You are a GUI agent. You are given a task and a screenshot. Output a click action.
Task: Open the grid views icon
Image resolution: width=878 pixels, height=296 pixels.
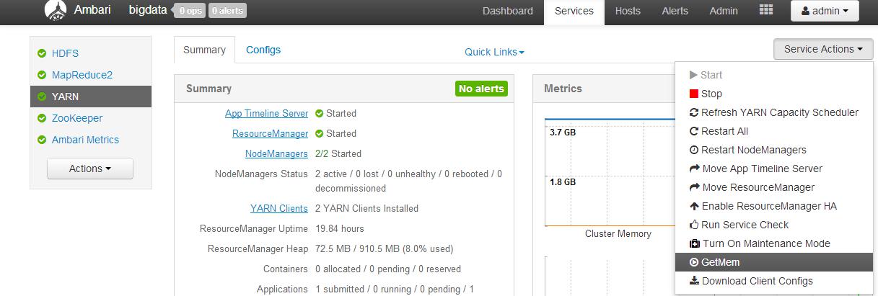click(765, 10)
